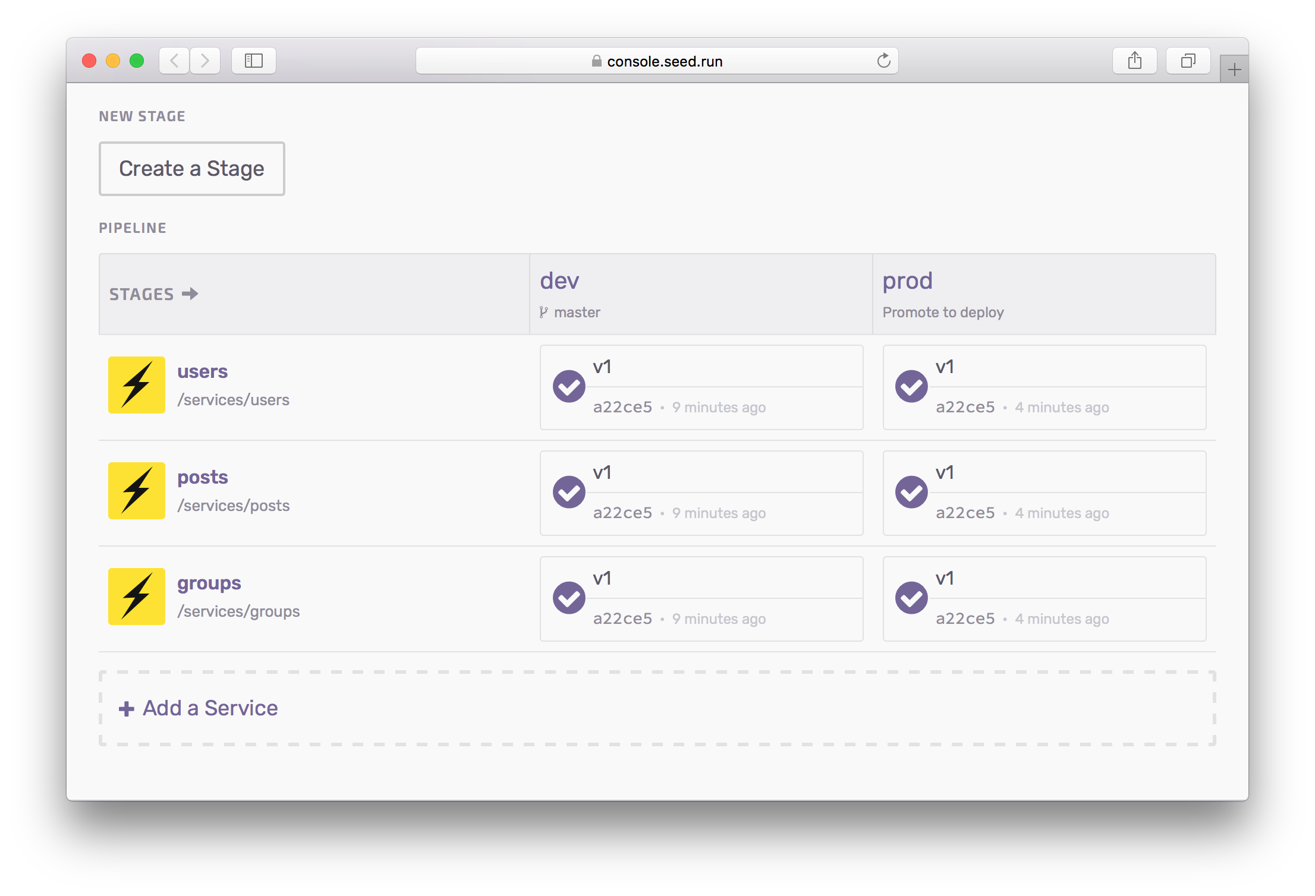Click the users dev build checkmark icon
Image resolution: width=1315 pixels, height=896 pixels.
coord(569,387)
